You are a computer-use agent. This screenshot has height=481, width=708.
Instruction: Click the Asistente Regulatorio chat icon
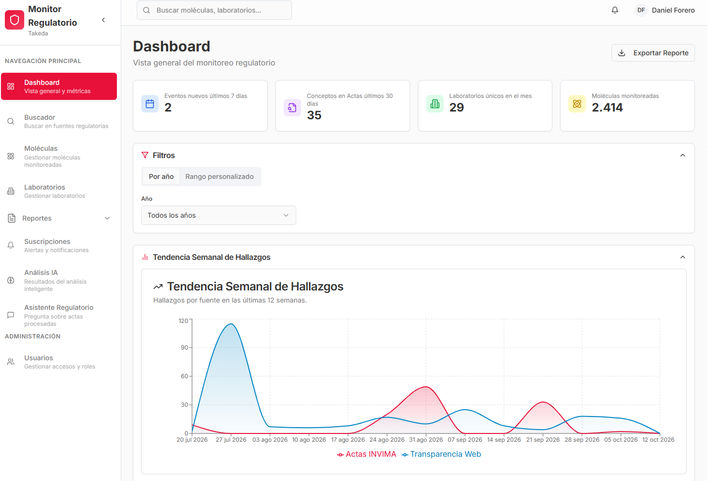[11, 315]
